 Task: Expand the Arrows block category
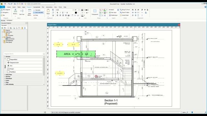[x=5, y=57]
